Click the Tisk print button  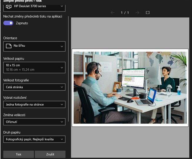(19, 154)
